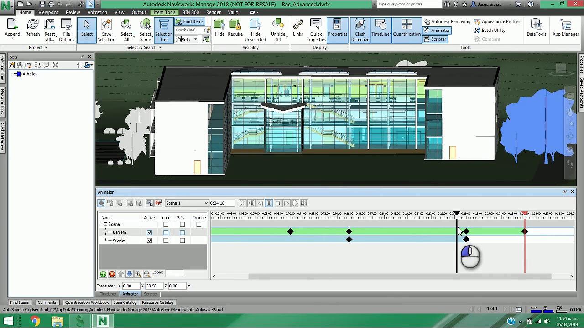
Task: Switch to the Viewpoint ribbon tab
Action: [48, 12]
